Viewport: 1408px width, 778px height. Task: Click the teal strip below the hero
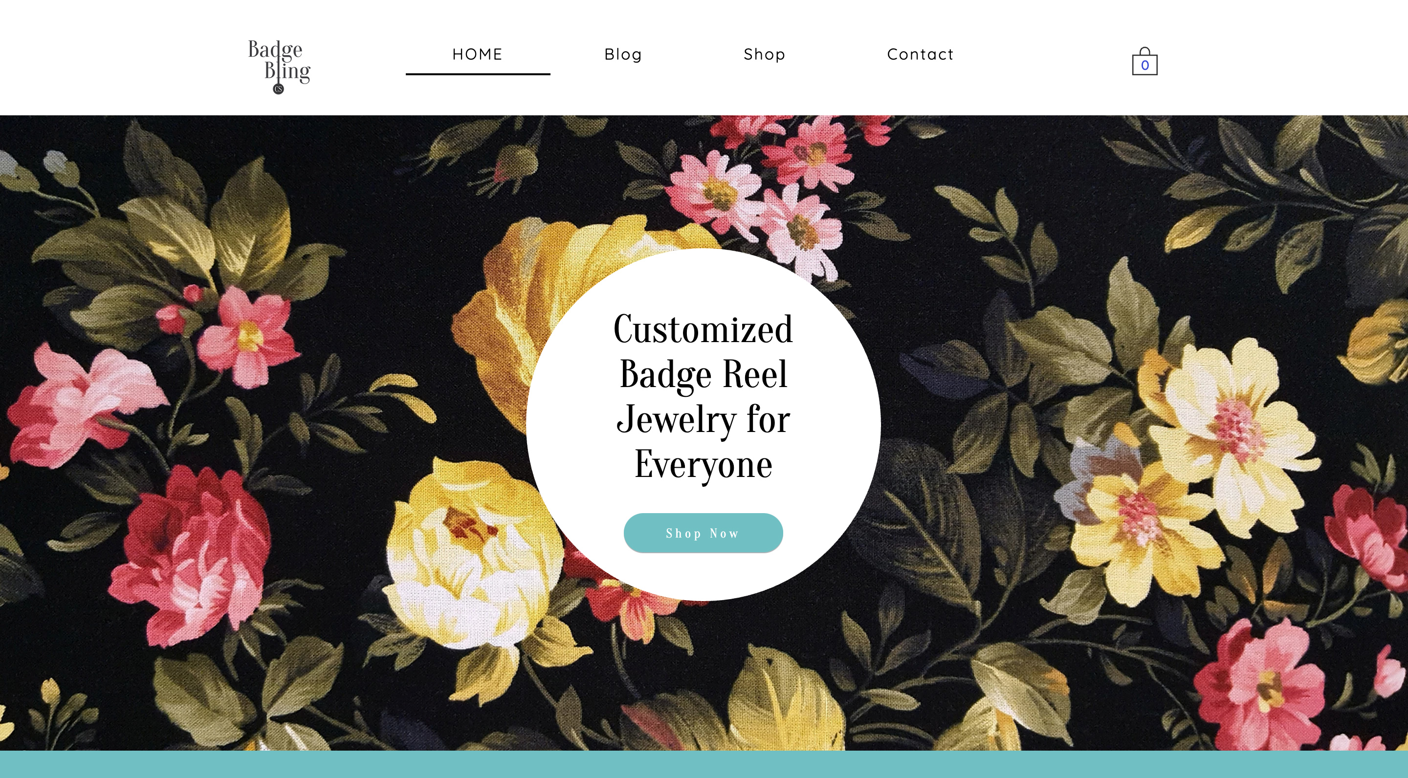pos(704,764)
